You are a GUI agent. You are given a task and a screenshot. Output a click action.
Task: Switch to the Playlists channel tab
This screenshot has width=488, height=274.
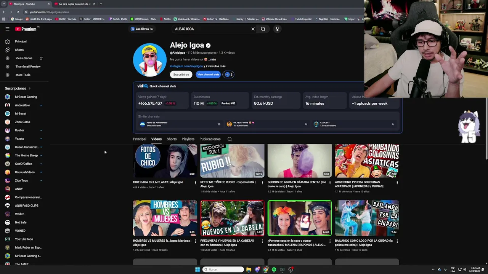tap(188, 139)
